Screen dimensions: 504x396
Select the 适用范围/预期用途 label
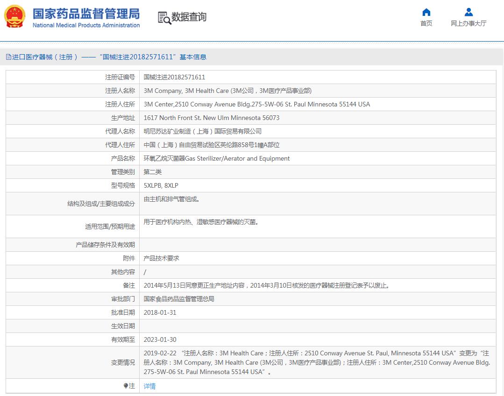pos(73,226)
